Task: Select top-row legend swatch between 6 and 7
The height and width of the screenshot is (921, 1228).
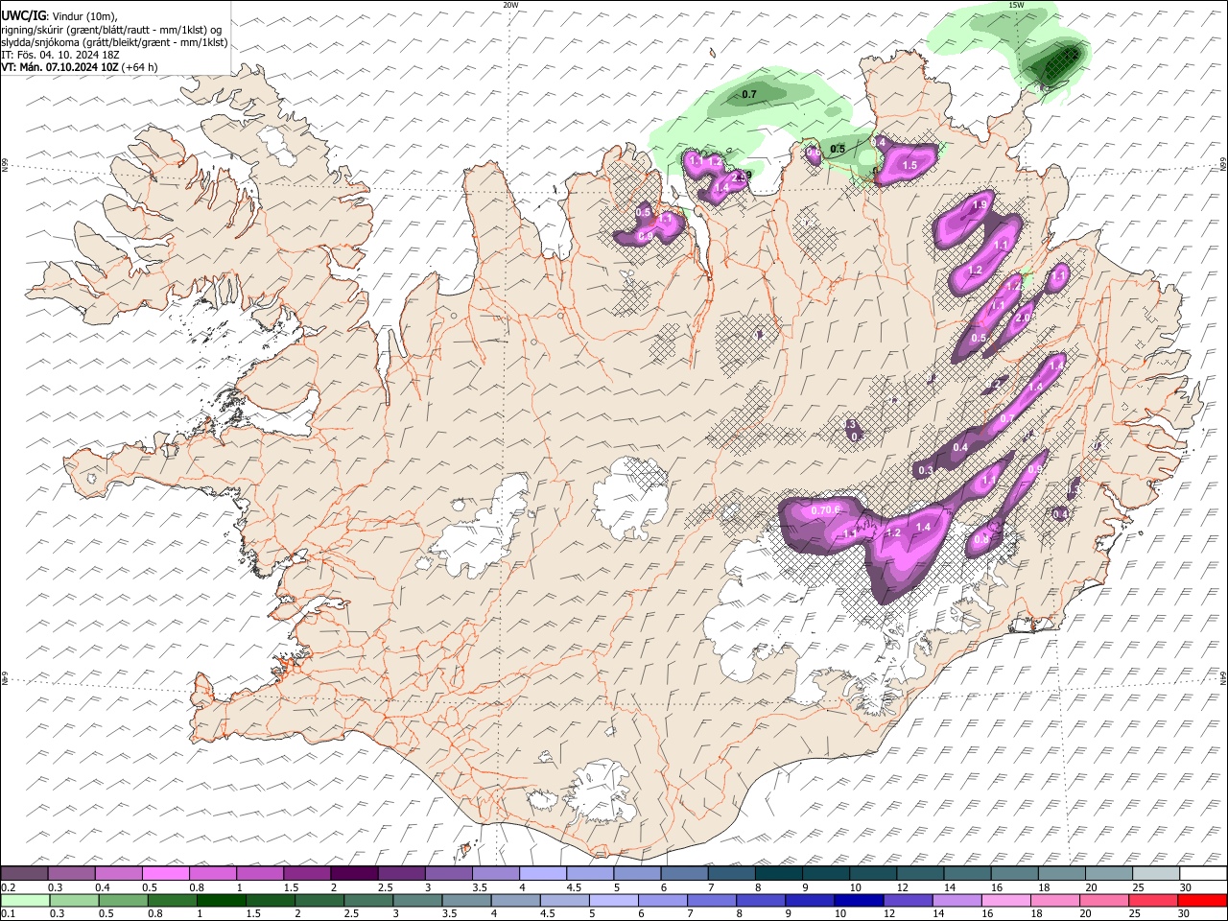Action: [x=683, y=873]
